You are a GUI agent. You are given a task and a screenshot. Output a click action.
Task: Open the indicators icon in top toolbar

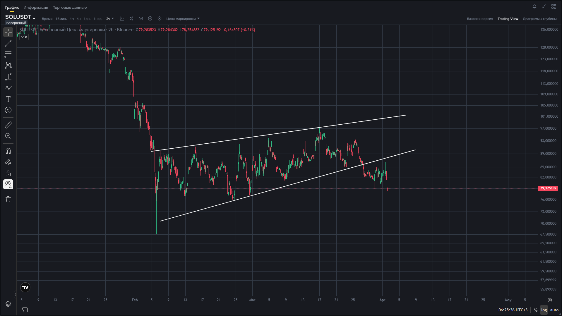[x=122, y=18]
